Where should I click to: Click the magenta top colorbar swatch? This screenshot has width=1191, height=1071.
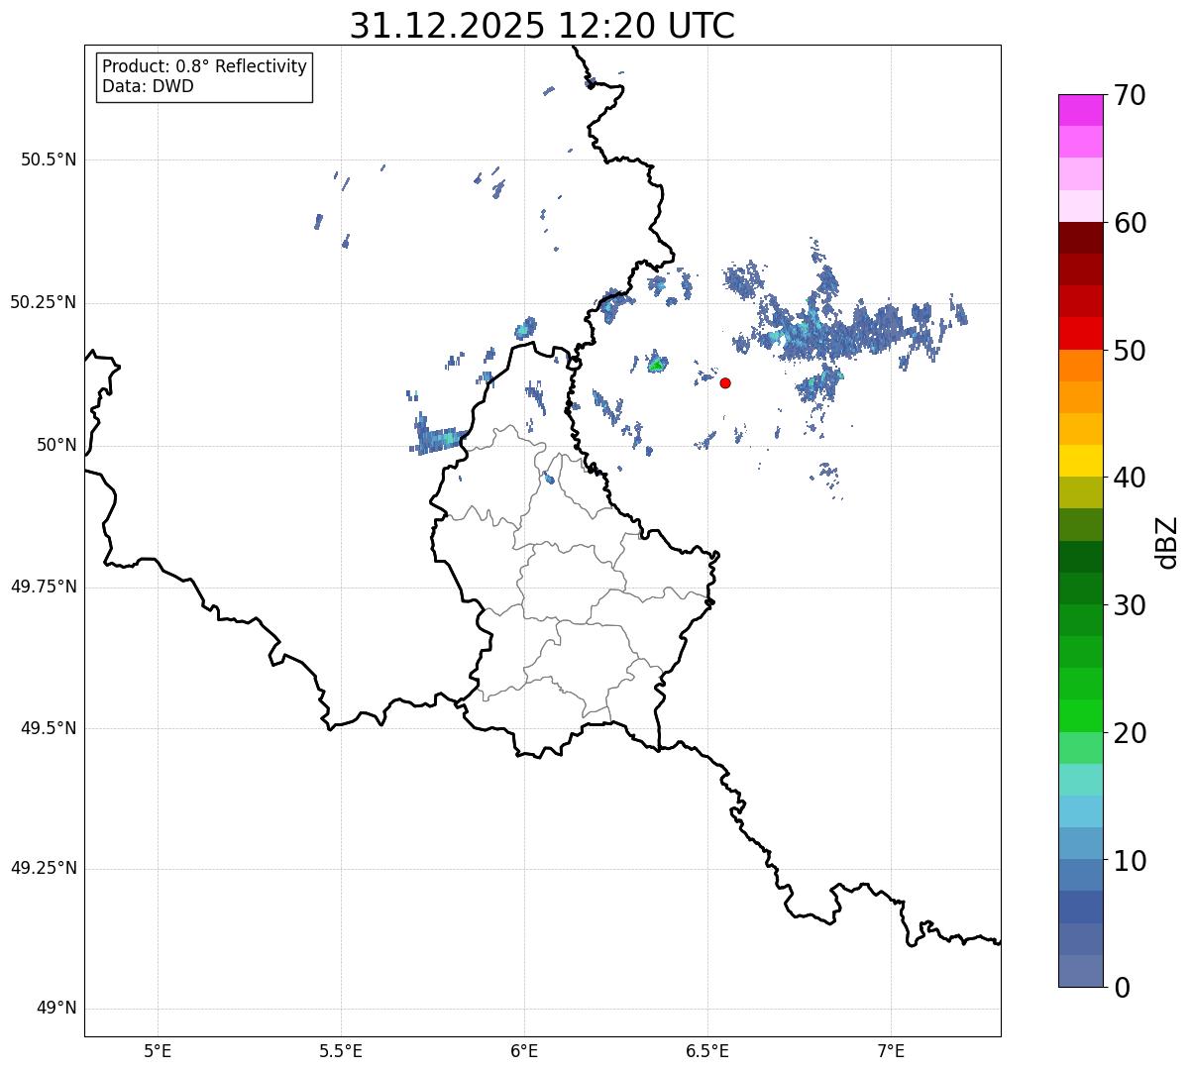1081,110
